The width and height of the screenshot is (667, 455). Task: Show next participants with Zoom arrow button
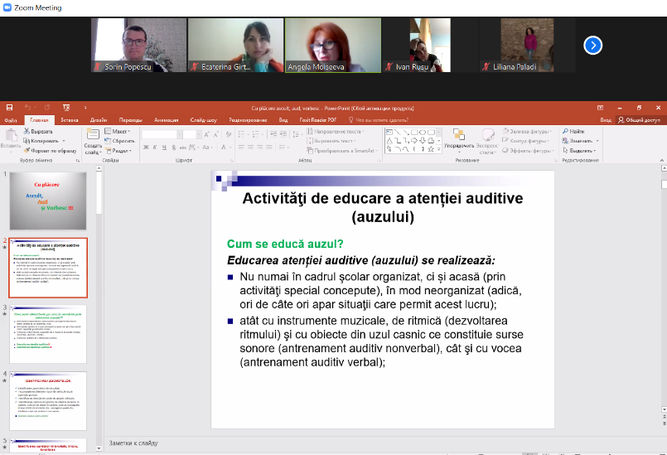coord(592,45)
